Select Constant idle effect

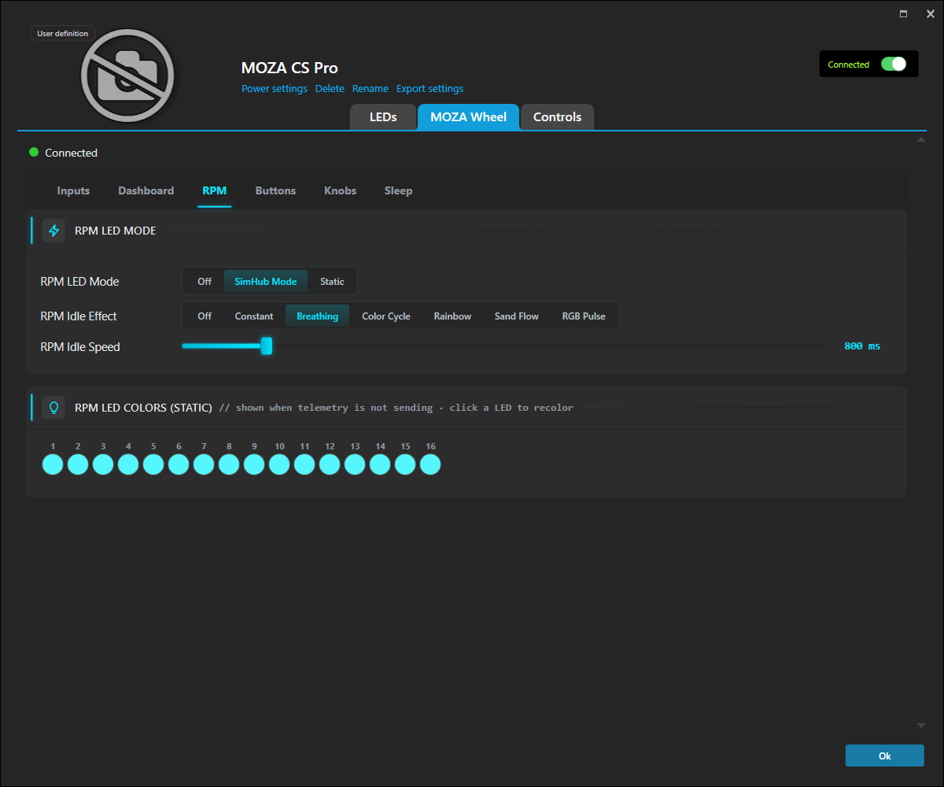pyautogui.click(x=254, y=316)
